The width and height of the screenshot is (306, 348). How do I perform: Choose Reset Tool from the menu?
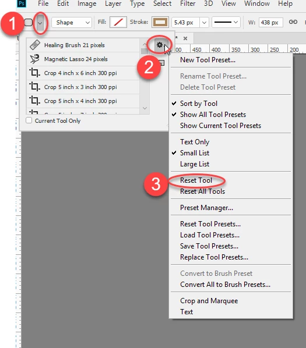[x=231, y=180]
